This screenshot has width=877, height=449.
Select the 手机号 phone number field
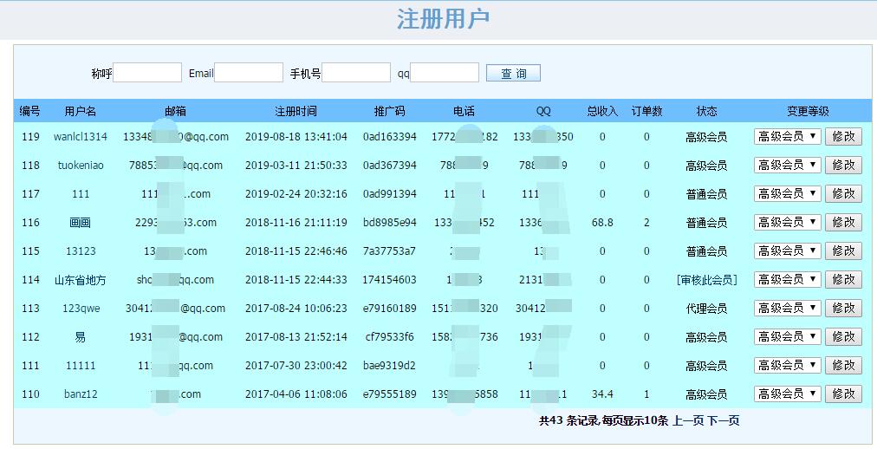click(x=356, y=73)
